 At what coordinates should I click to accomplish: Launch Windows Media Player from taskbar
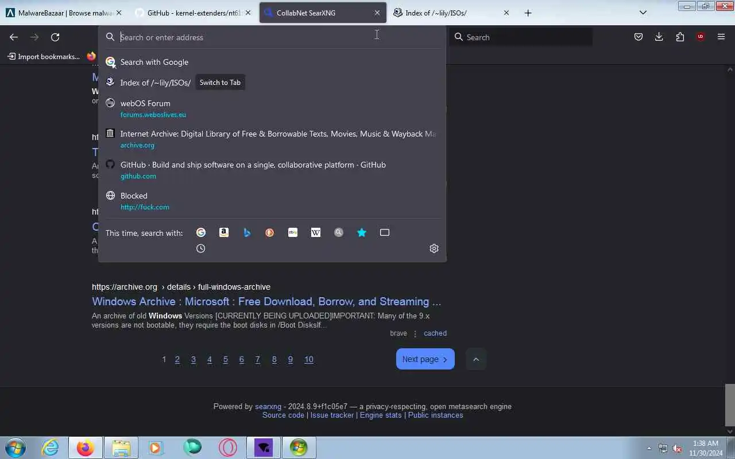coord(156,448)
